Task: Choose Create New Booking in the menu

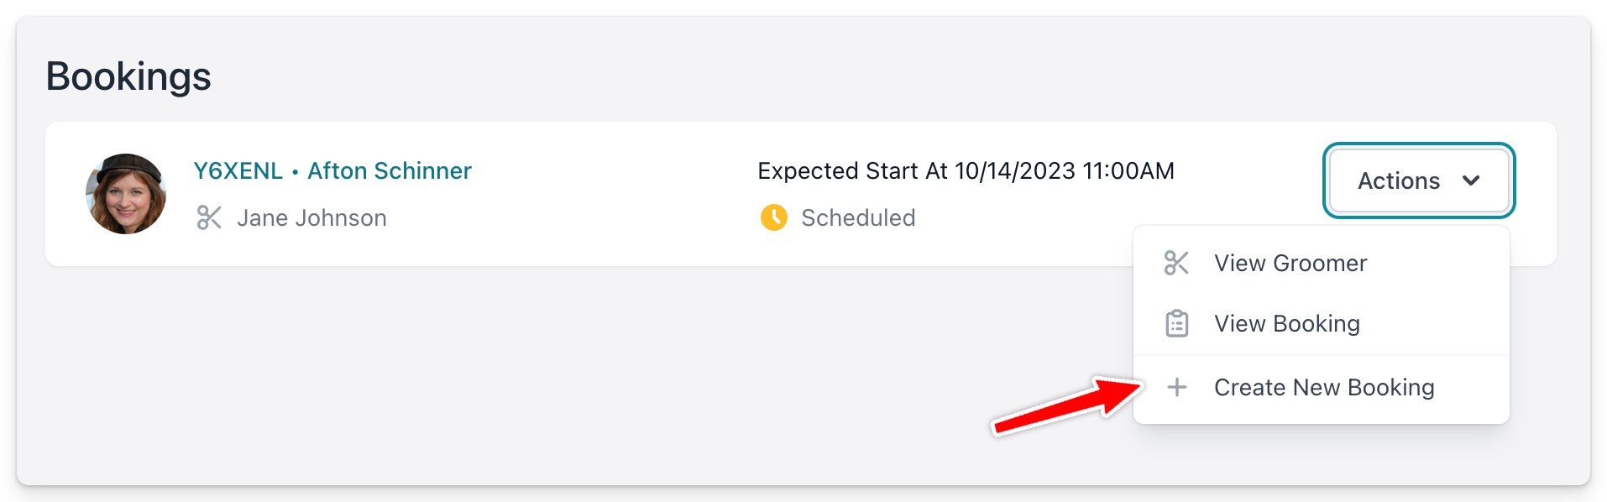Action: point(1324,387)
